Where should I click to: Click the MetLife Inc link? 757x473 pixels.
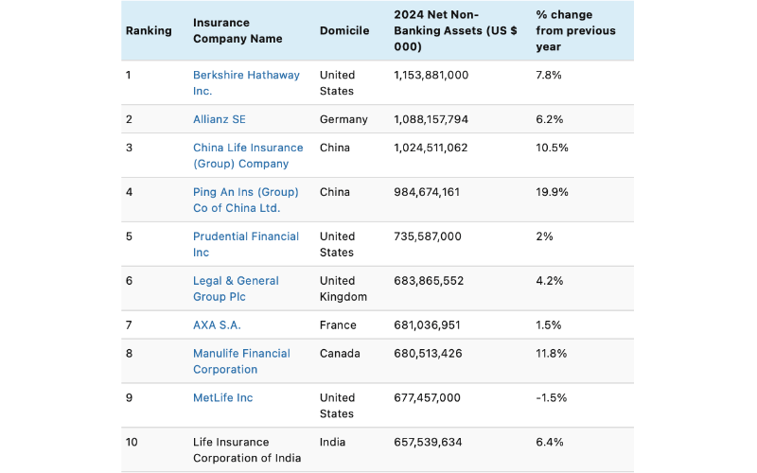(222, 398)
